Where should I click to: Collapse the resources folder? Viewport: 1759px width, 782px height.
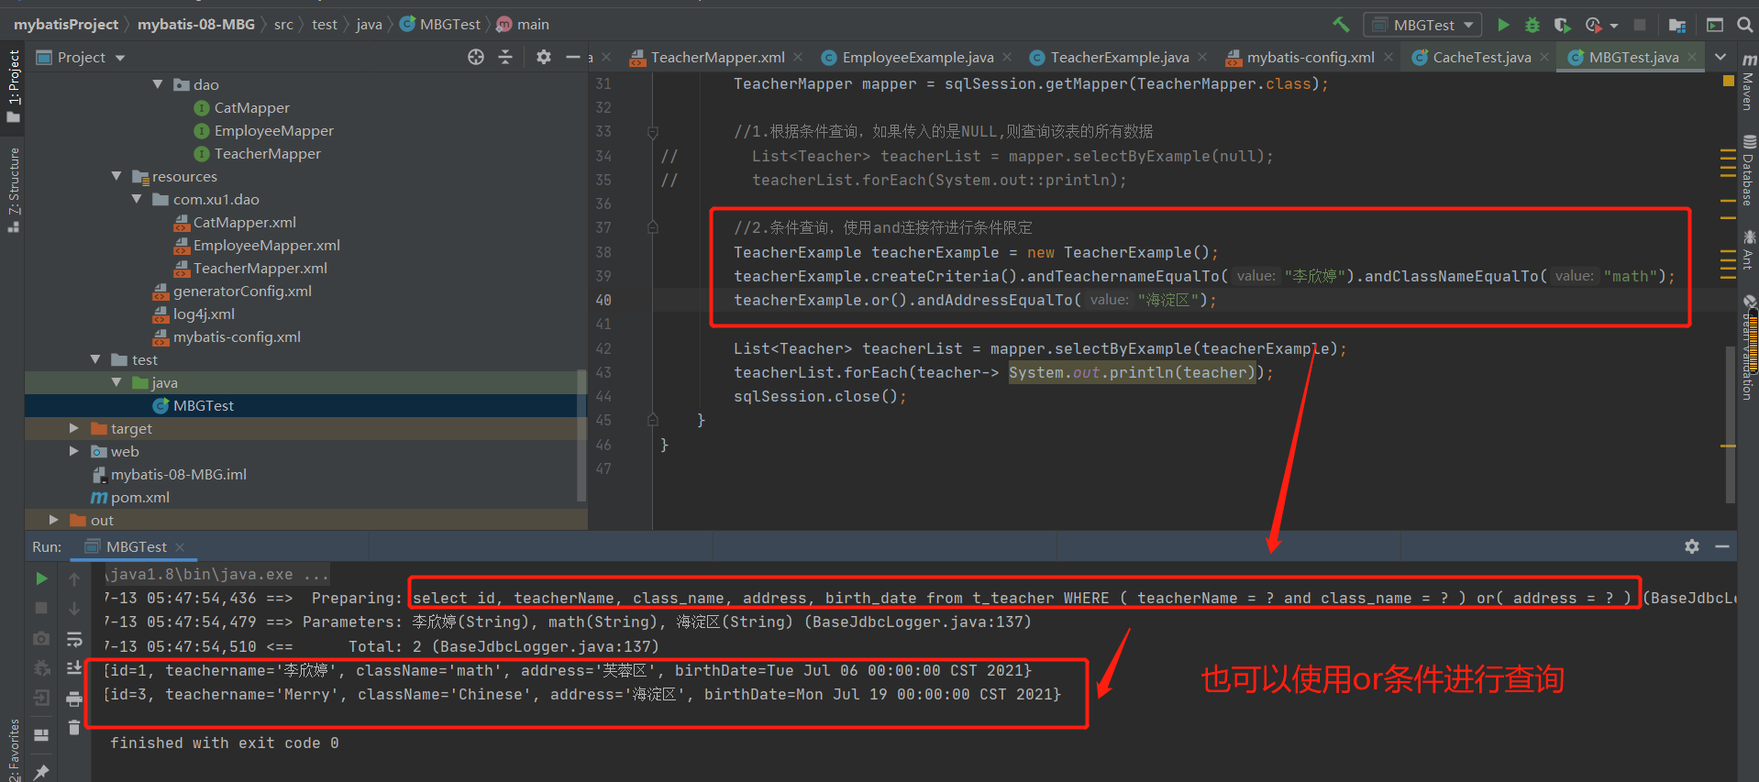[116, 176]
